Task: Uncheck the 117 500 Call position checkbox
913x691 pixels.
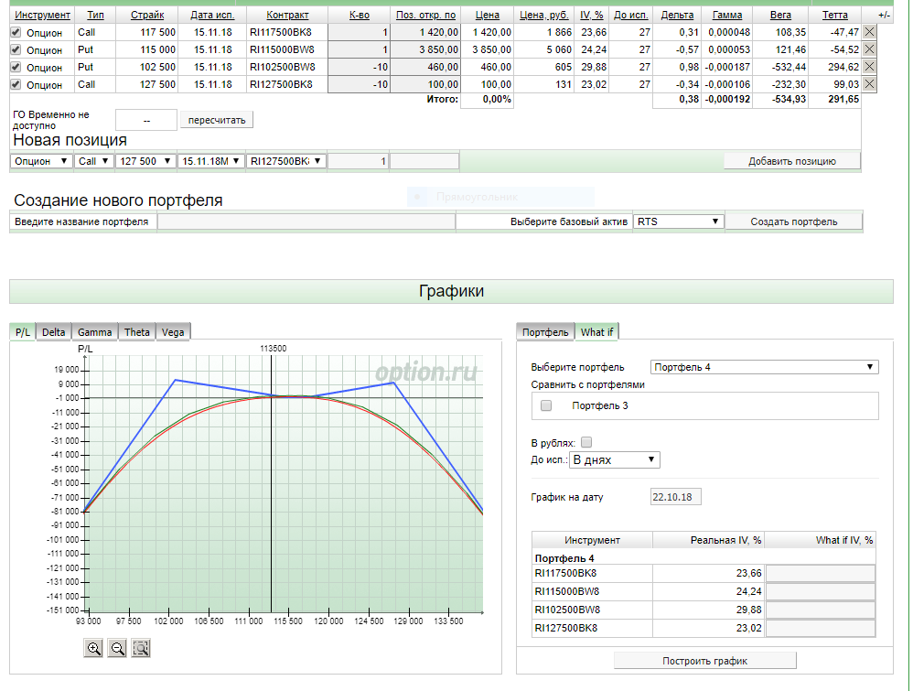Action: pos(16,32)
